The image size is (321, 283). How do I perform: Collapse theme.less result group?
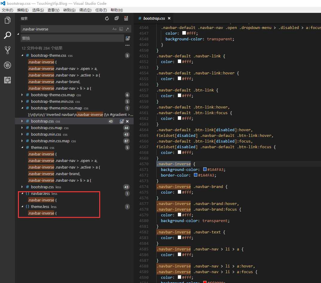click(22, 207)
